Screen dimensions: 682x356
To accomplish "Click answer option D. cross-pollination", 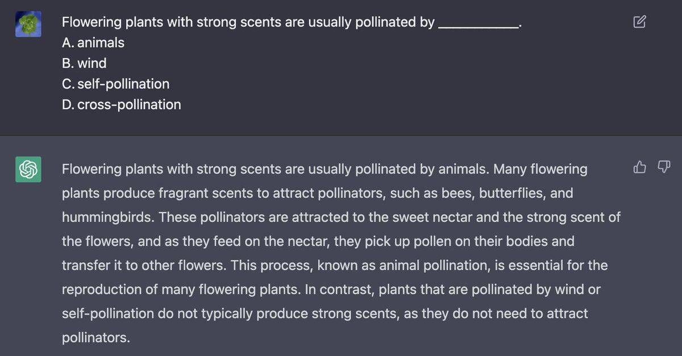I will coord(122,105).
